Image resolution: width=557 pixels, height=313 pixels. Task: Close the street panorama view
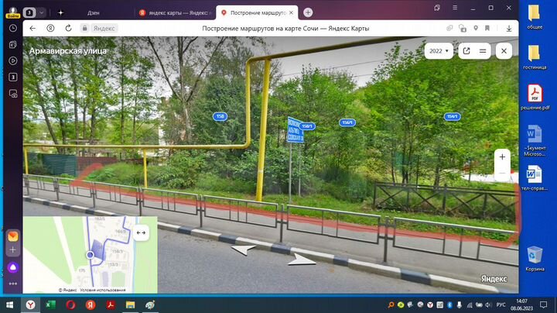pyautogui.click(x=504, y=50)
